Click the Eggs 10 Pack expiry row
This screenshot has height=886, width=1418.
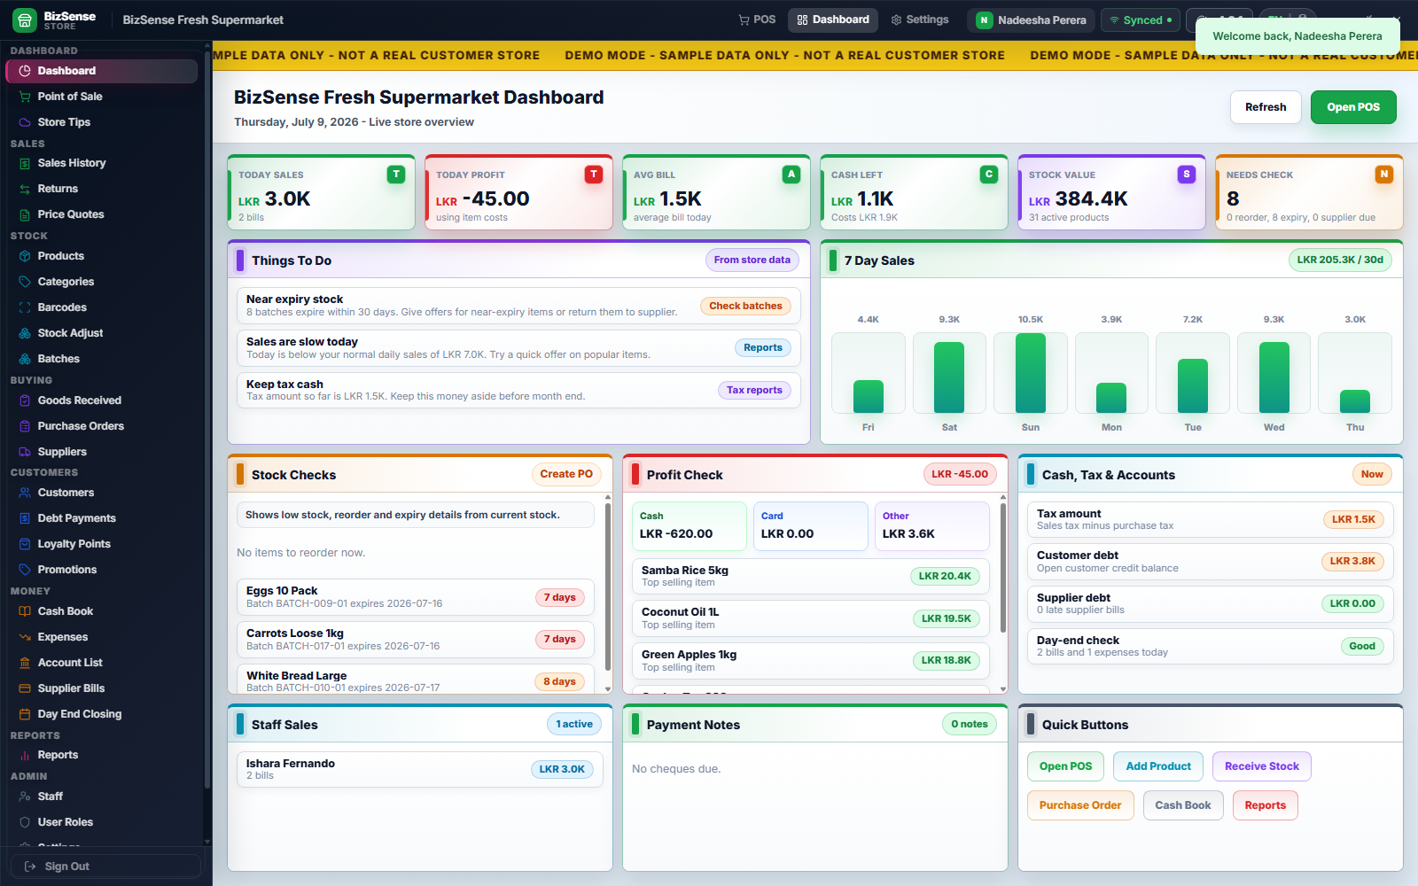pyautogui.click(x=415, y=597)
